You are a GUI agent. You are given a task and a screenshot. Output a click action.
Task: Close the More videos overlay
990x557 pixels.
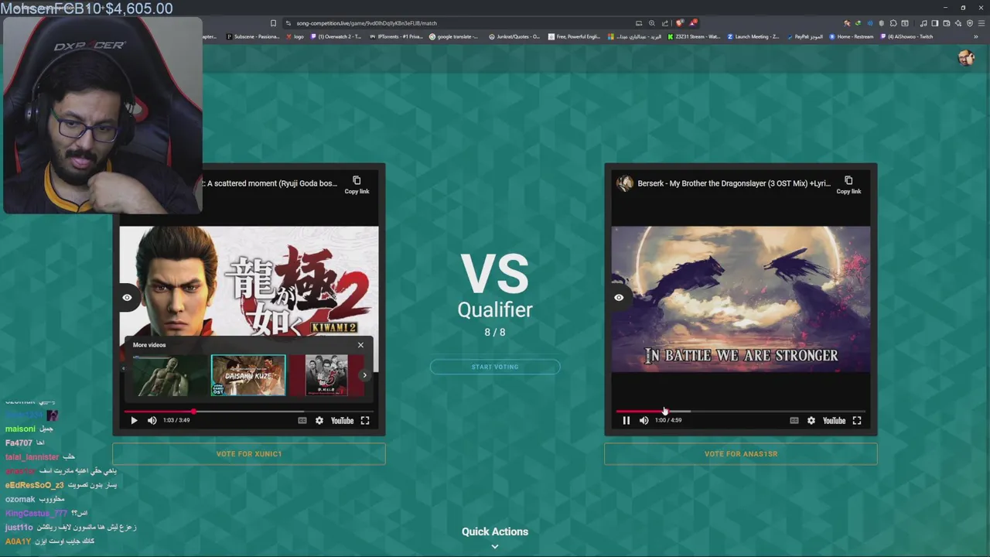pos(360,345)
